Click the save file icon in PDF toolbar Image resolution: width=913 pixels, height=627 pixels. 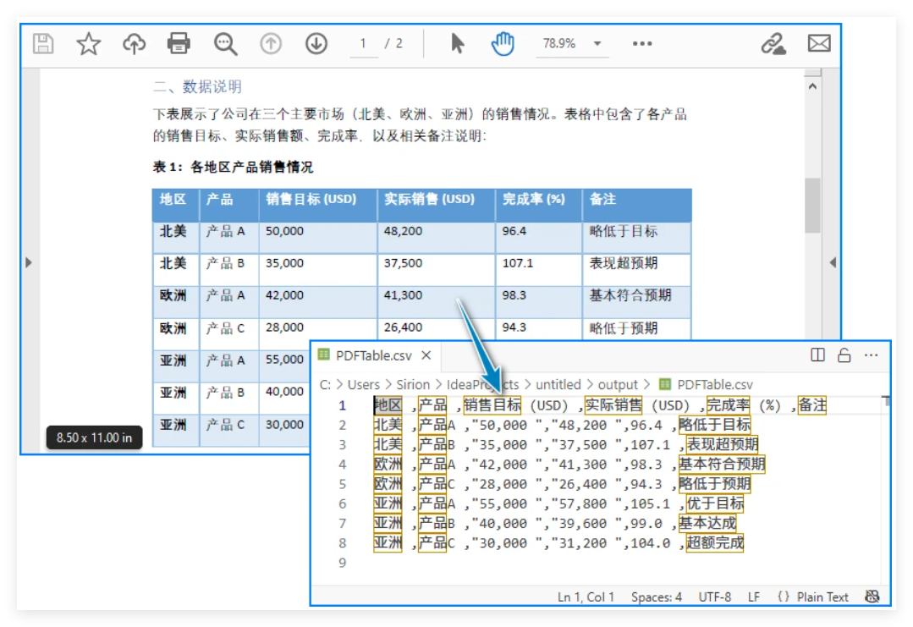pyautogui.click(x=43, y=44)
